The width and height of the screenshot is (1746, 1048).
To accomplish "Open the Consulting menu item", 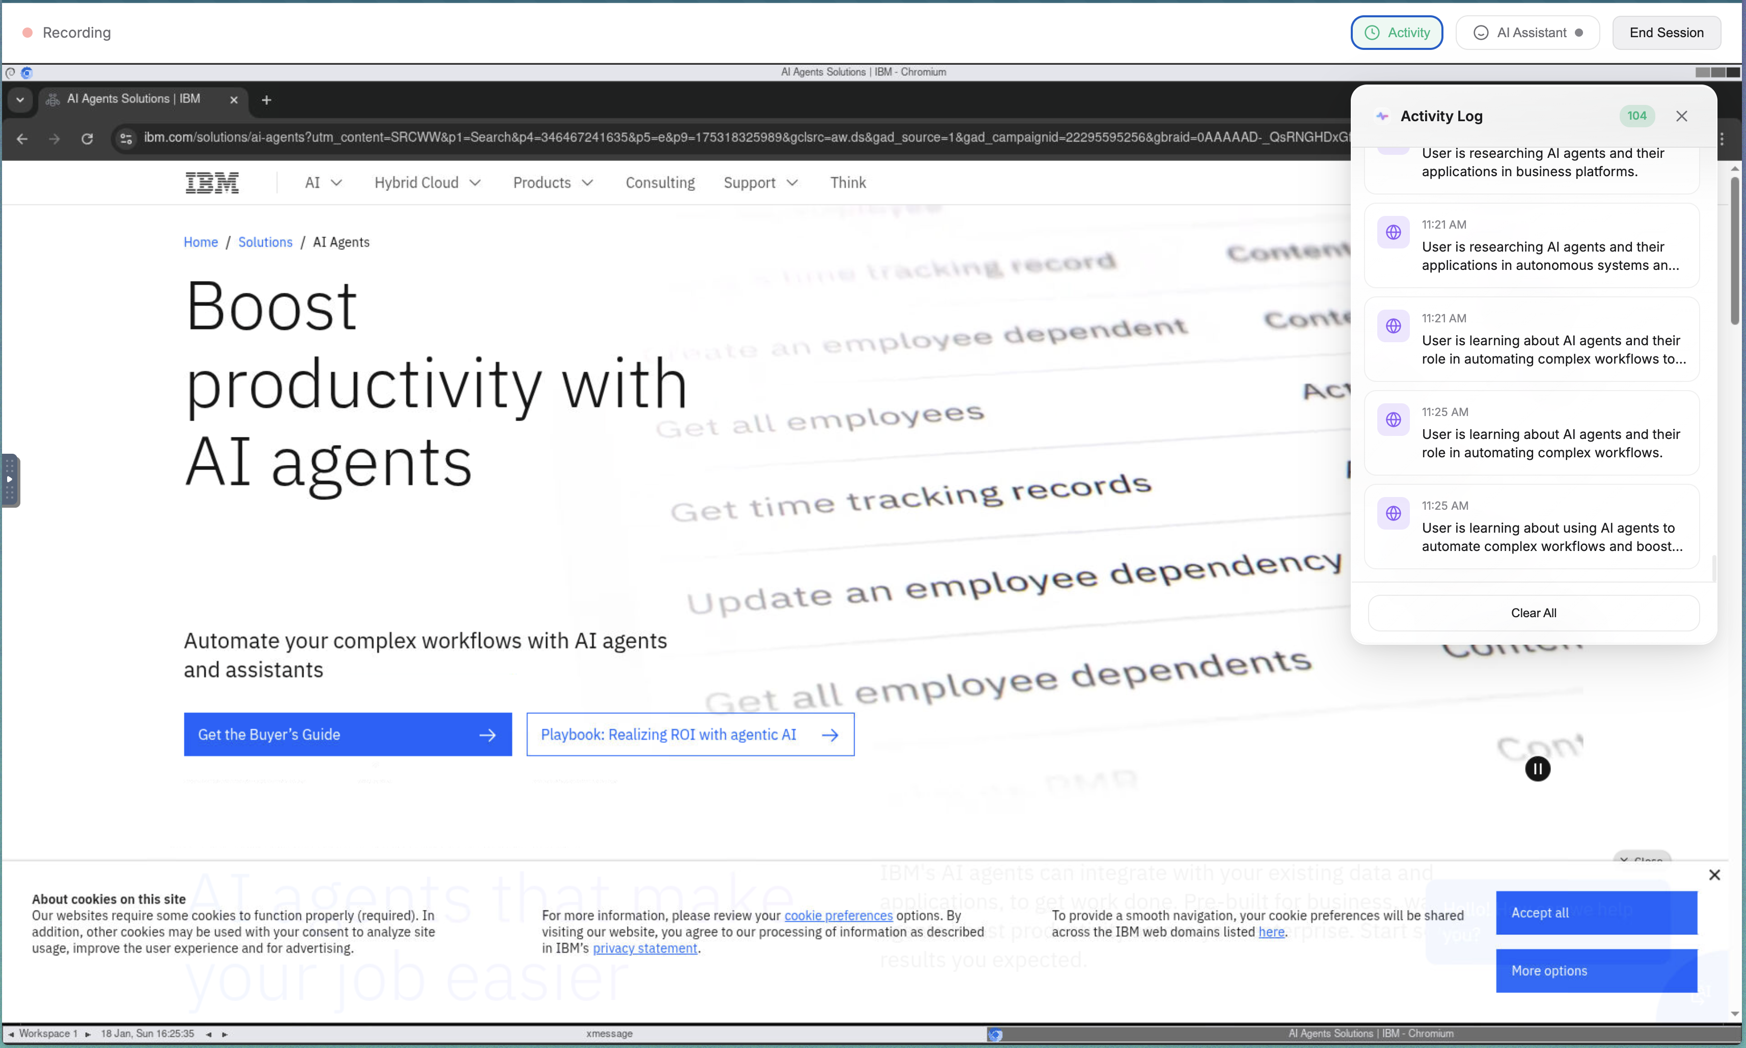I will [x=660, y=183].
